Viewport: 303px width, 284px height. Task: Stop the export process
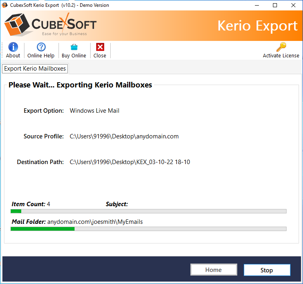(267, 270)
